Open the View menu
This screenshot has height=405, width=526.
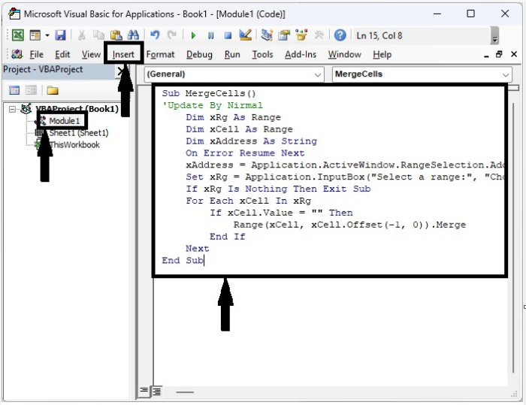pyautogui.click(x=91, y=54)
